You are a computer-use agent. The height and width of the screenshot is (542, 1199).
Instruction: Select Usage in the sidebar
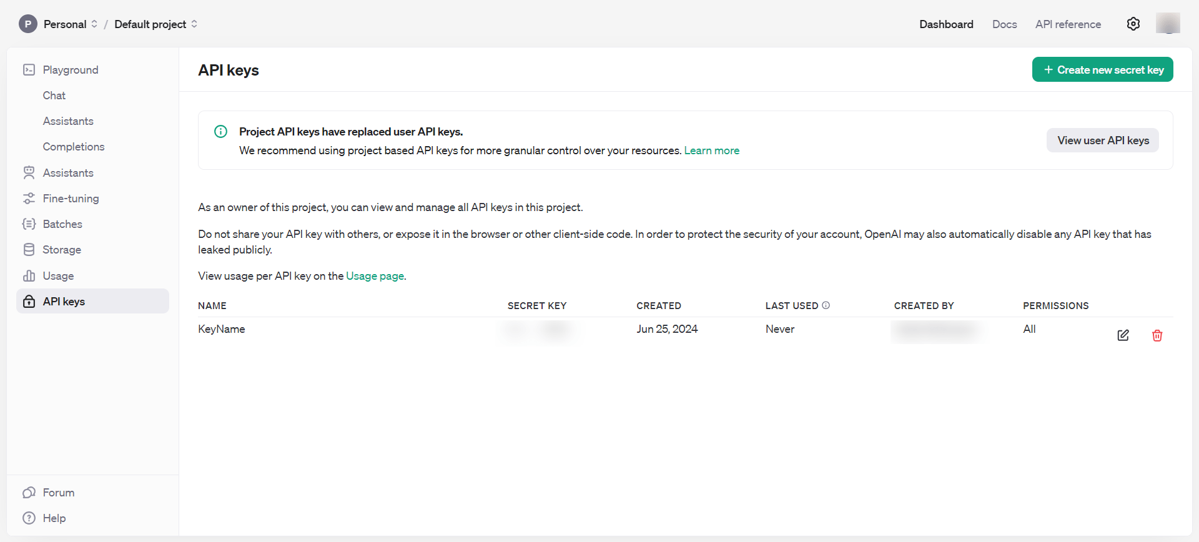pos(58,276)
